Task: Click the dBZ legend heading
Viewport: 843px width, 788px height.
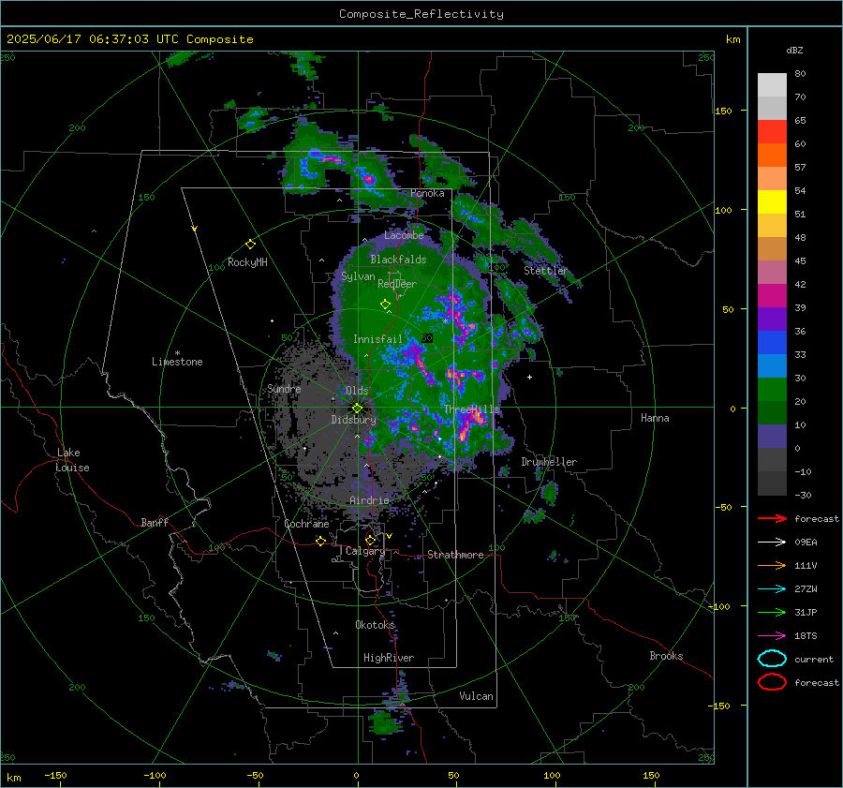Action: coord(794,50)
